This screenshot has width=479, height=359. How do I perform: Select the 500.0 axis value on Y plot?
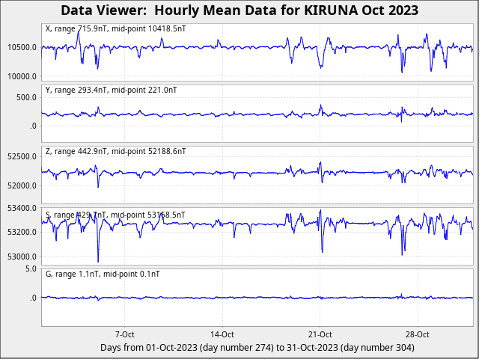(x=25, y=97)
